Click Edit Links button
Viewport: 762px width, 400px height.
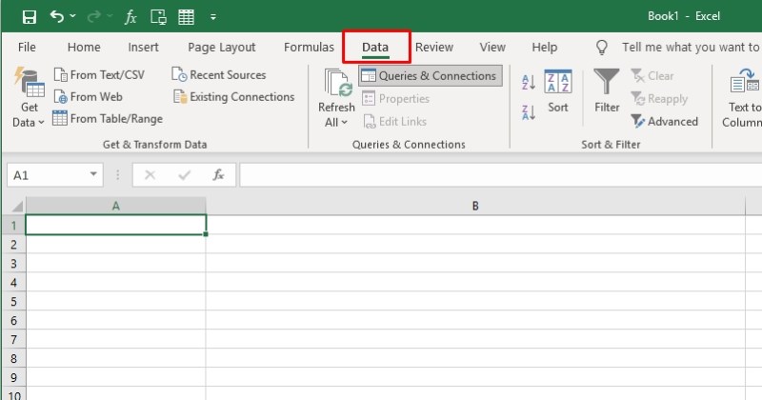pyautogui.click(x=394, y=122)
